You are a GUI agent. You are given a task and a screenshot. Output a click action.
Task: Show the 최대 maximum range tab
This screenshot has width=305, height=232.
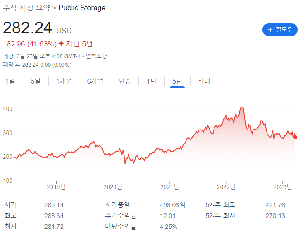[x=204, y=81]
